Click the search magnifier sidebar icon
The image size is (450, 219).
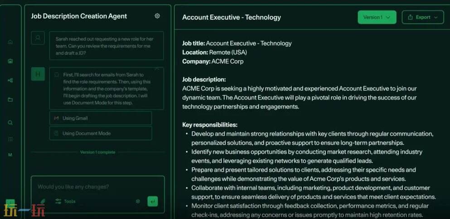(10, 123)
